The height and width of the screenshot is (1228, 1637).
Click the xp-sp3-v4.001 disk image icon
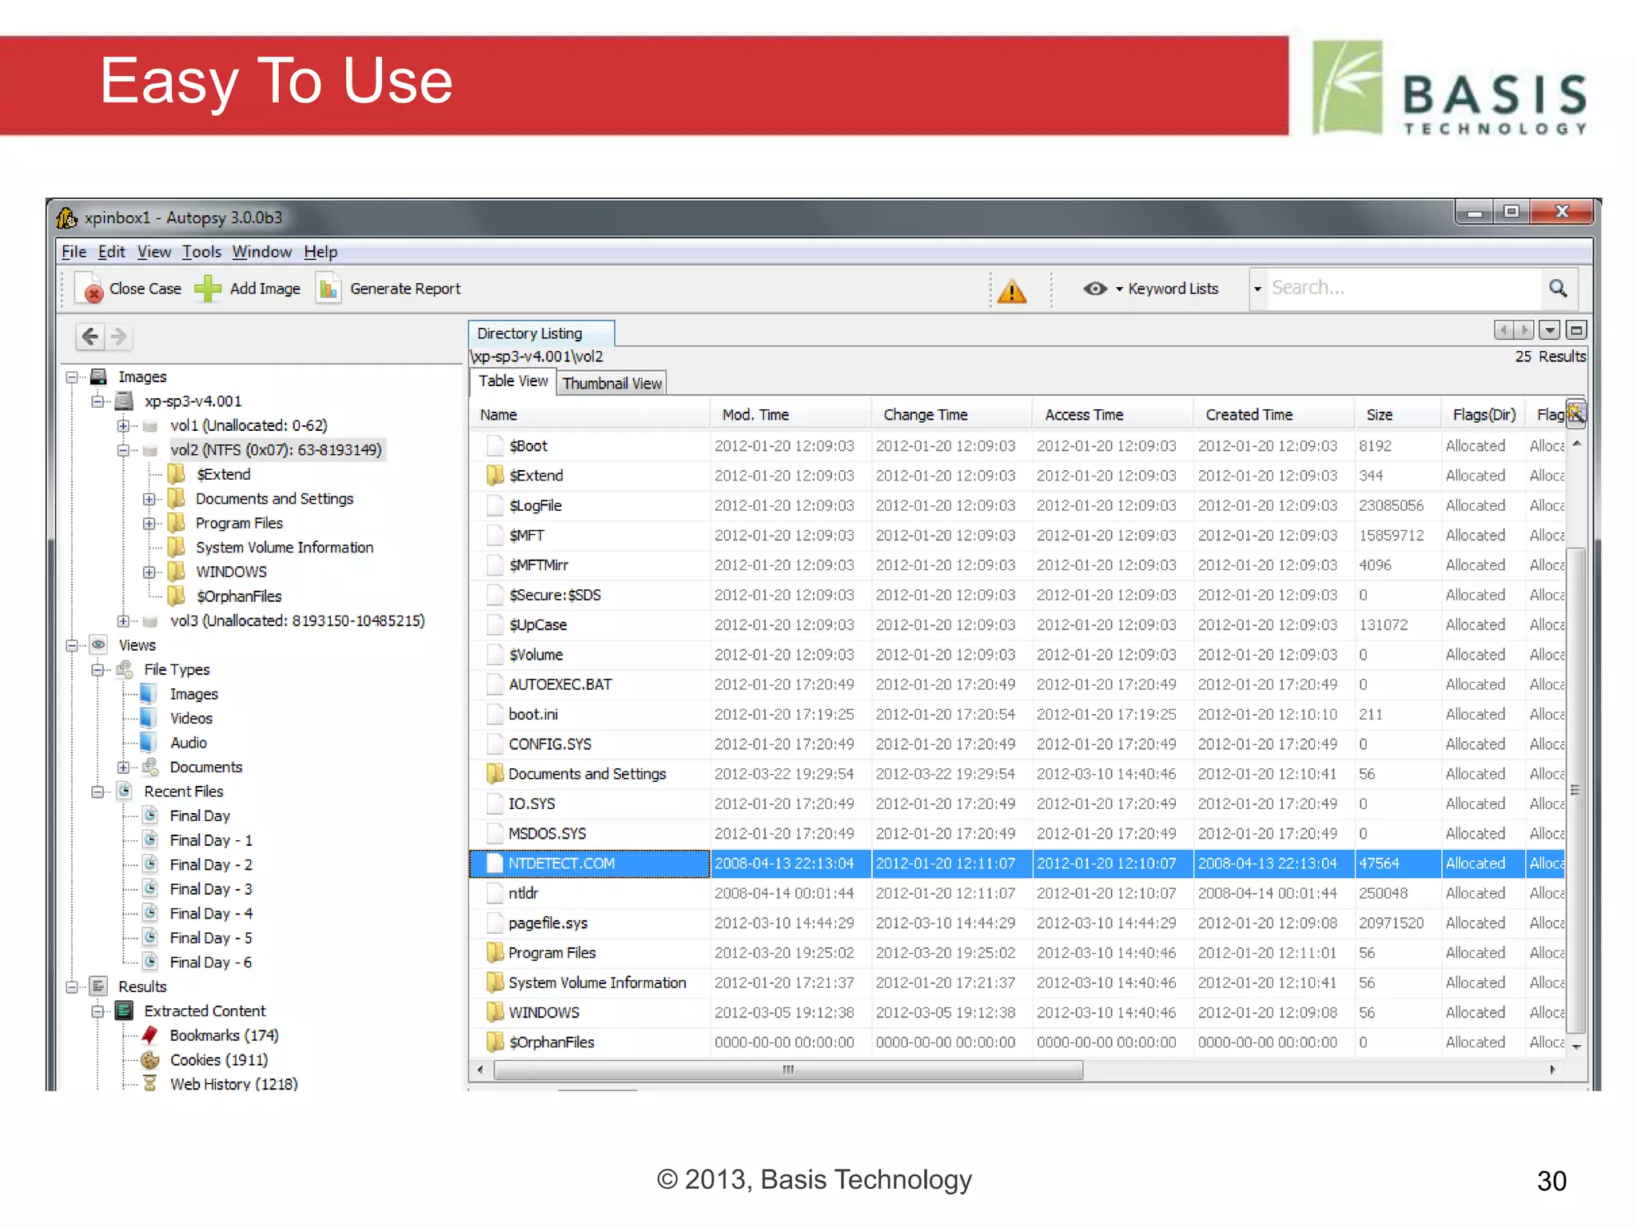point(124,401)
